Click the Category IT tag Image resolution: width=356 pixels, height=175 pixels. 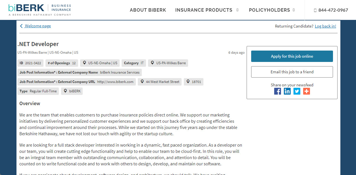coord(134,63)
